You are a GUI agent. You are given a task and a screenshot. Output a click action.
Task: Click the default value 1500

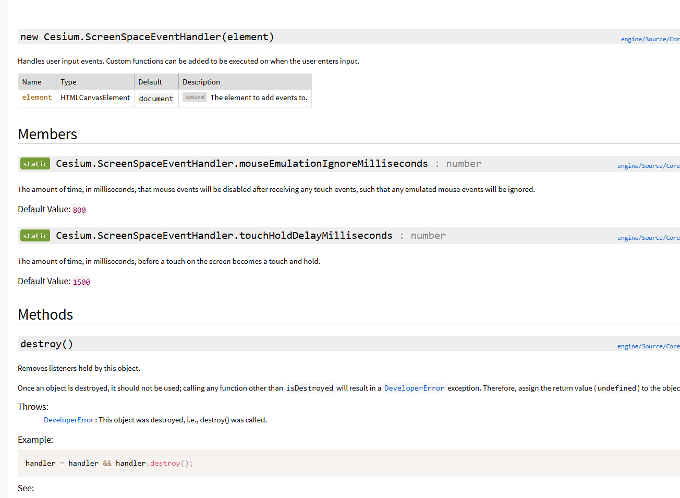(81, 282)
